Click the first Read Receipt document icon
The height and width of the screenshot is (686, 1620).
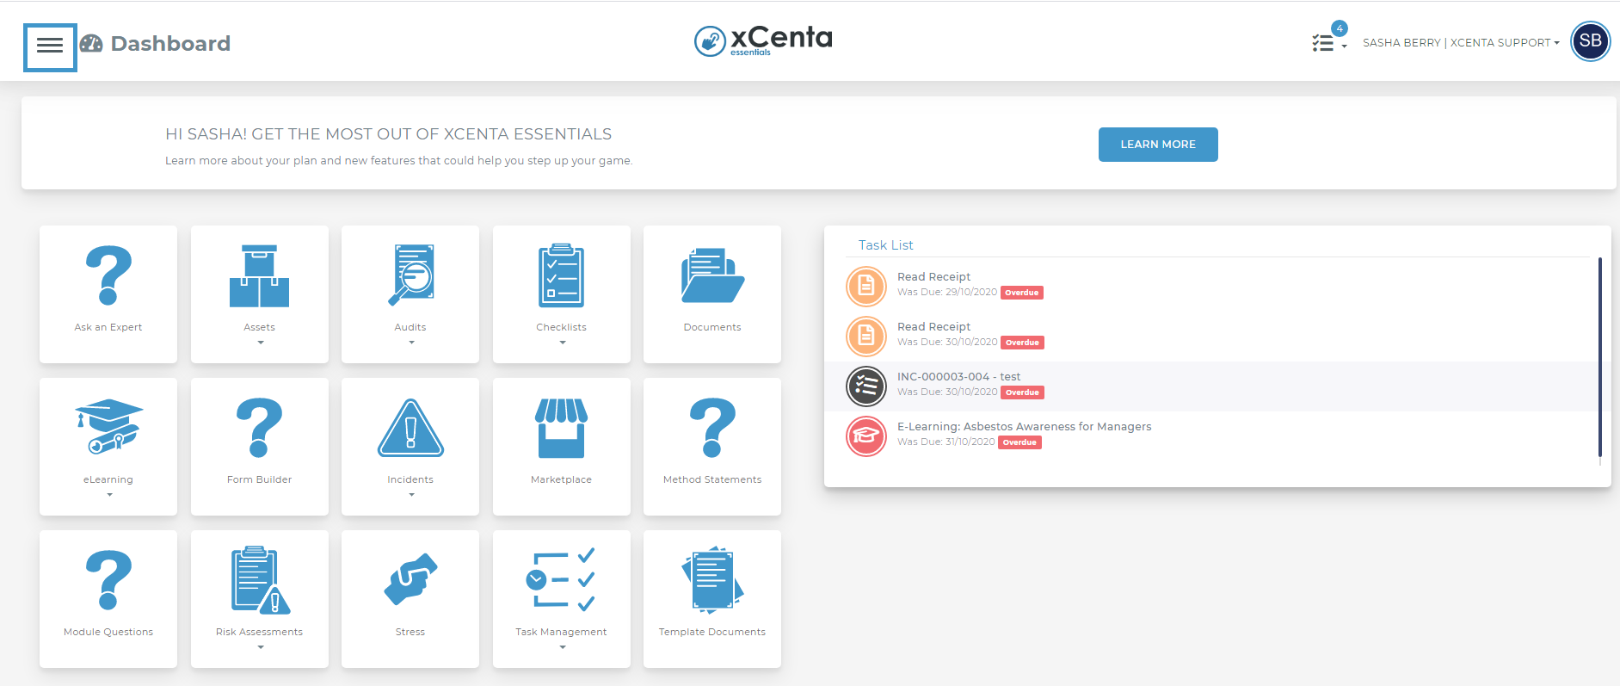pos(866,286)
